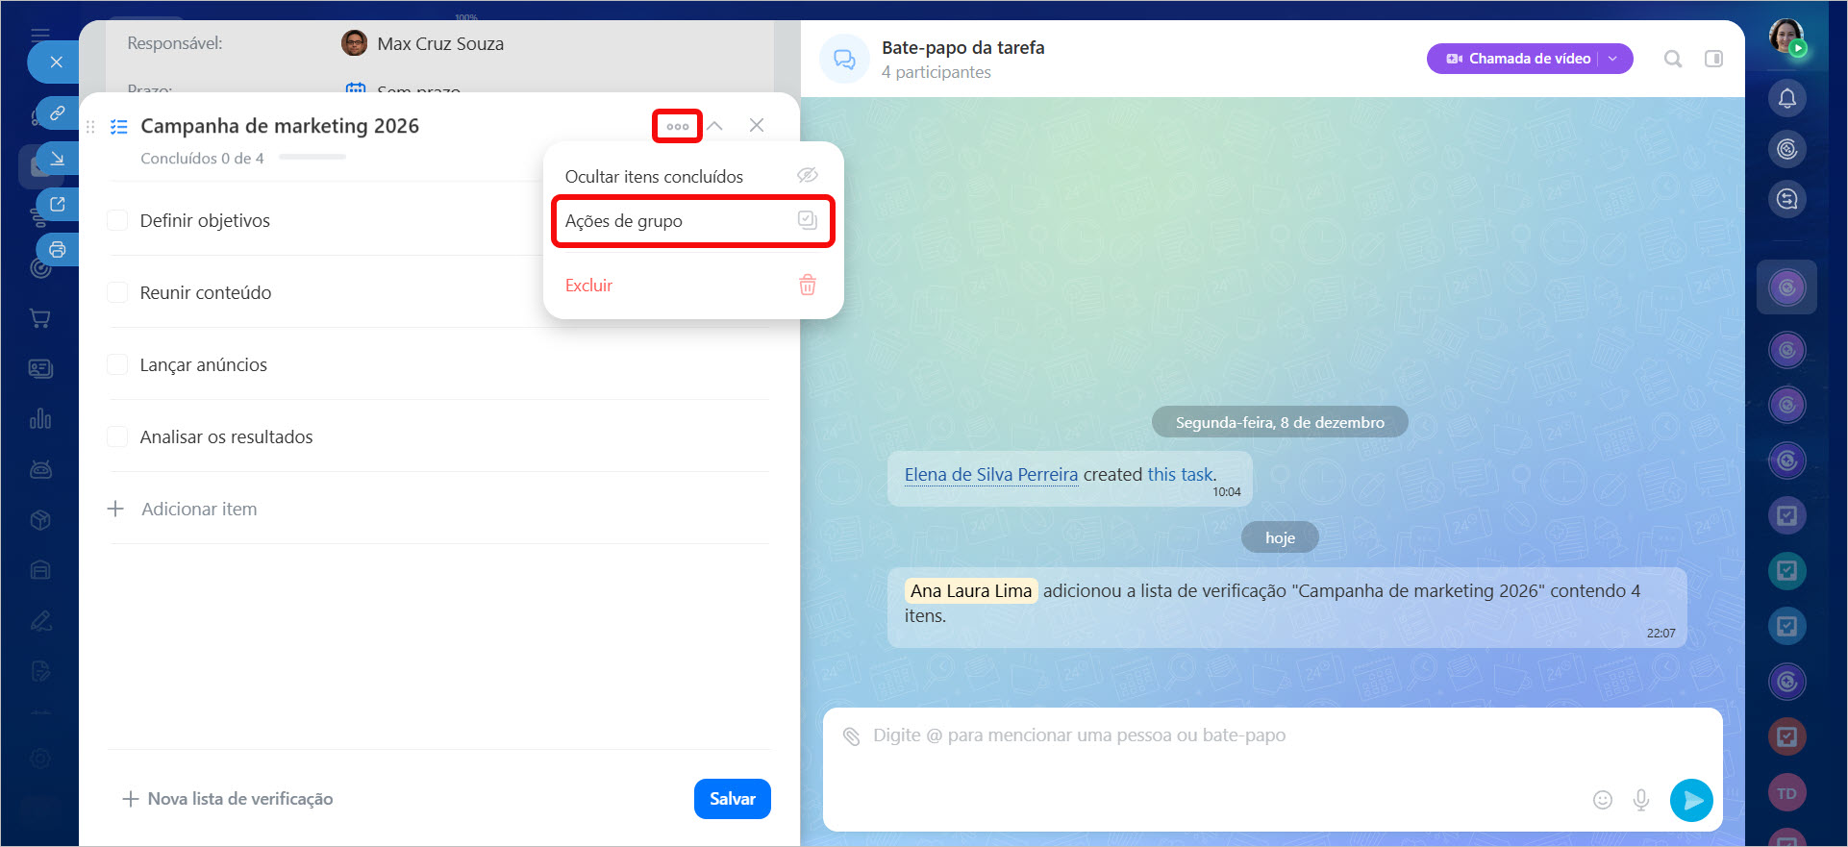Click the microphone voice message icon

1641,800
